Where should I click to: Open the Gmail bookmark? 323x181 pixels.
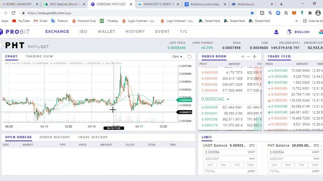coord(40,21)
